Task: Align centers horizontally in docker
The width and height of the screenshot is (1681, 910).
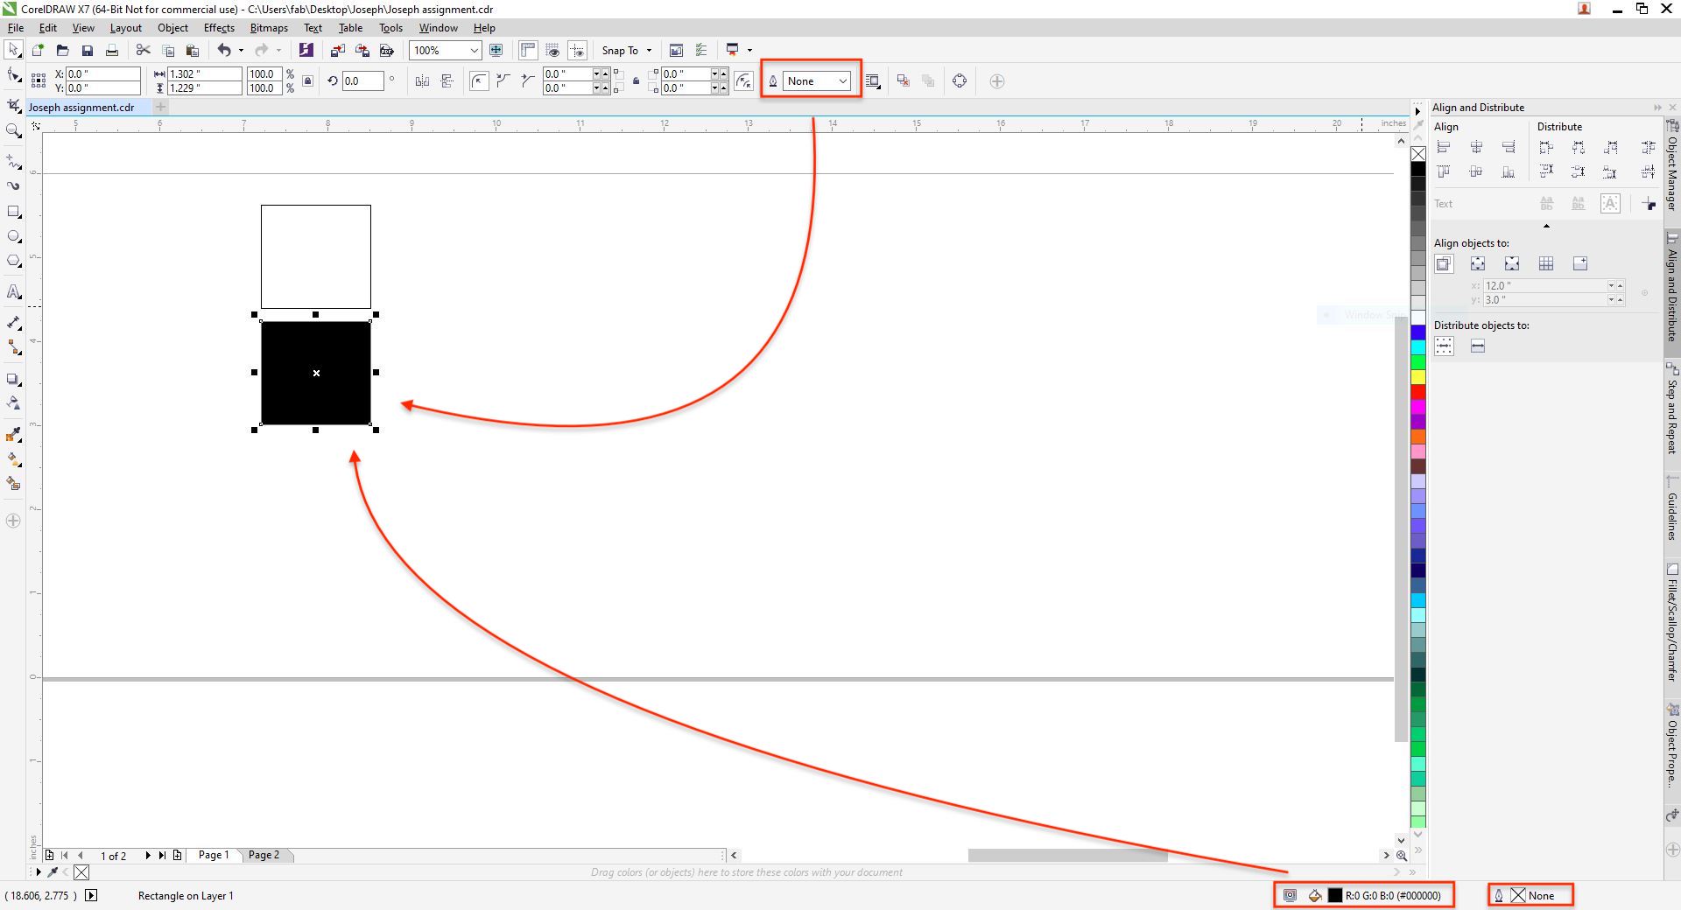Action: [x=1476, y=147]
